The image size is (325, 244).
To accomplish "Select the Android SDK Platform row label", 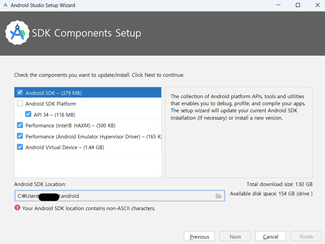I will (x=51, y=104).
